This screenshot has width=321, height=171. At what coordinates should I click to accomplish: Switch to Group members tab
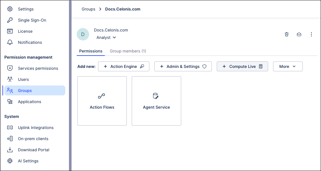point(128,51)
